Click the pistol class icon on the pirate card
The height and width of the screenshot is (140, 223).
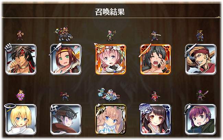coord(188,50)
